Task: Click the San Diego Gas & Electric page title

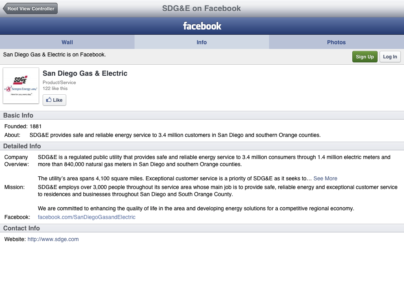Action: coord(85,73)
